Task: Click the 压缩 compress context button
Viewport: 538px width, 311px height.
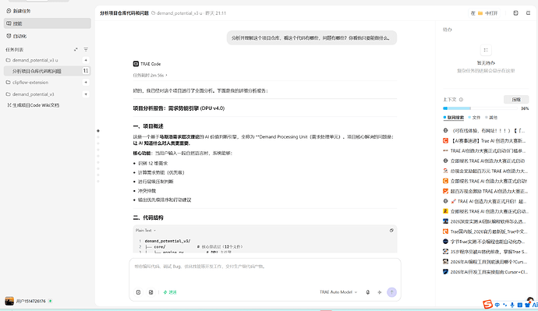Action: click(516, 100)
